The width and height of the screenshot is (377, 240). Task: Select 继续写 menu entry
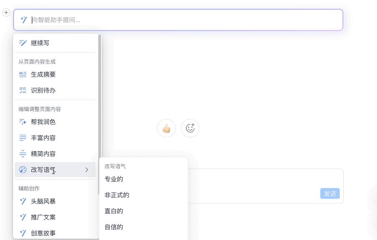pos(55,43)
